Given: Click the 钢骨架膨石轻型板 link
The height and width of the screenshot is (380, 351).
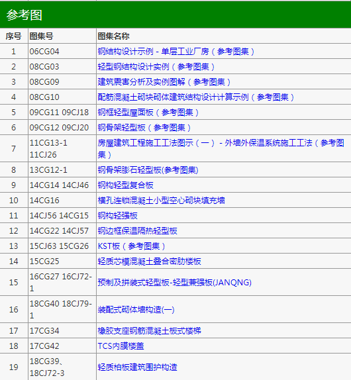Looking at the screenshot, I should click(148, 170).
